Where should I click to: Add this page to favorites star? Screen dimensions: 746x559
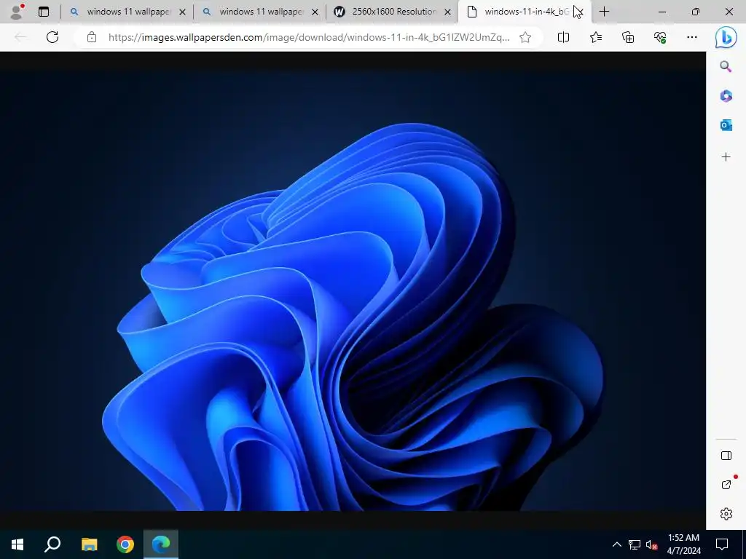point(525,37)
